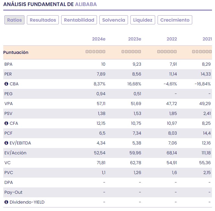Click the Puntuación score boxes for 2021
Screen dimensions: 215x211
[x=202, y=52]
